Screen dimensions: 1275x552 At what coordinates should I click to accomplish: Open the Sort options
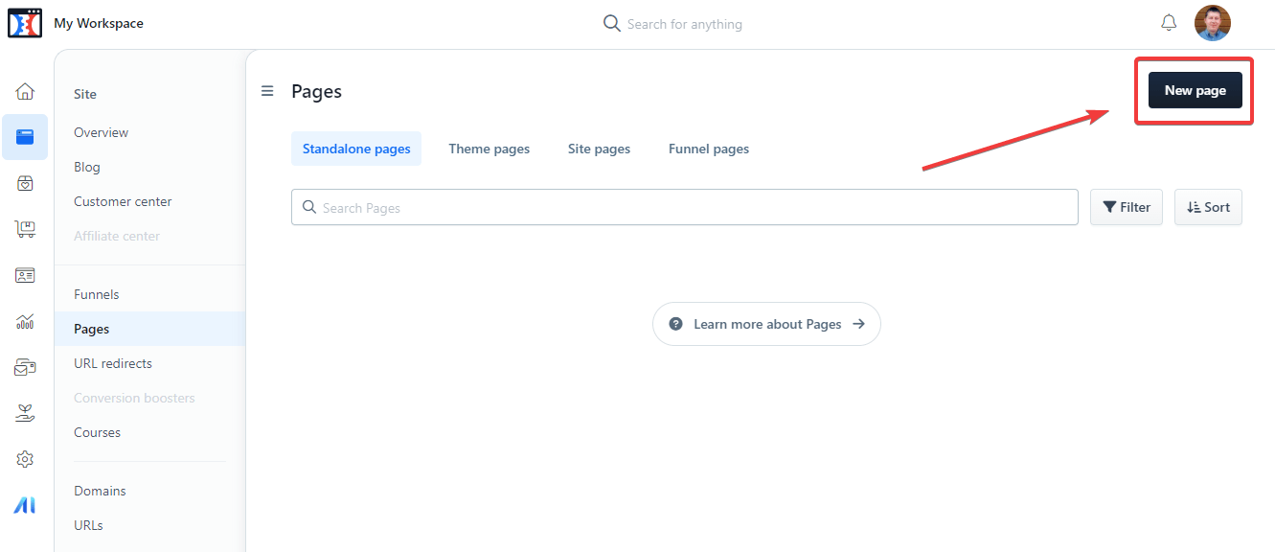[1208, 207]
